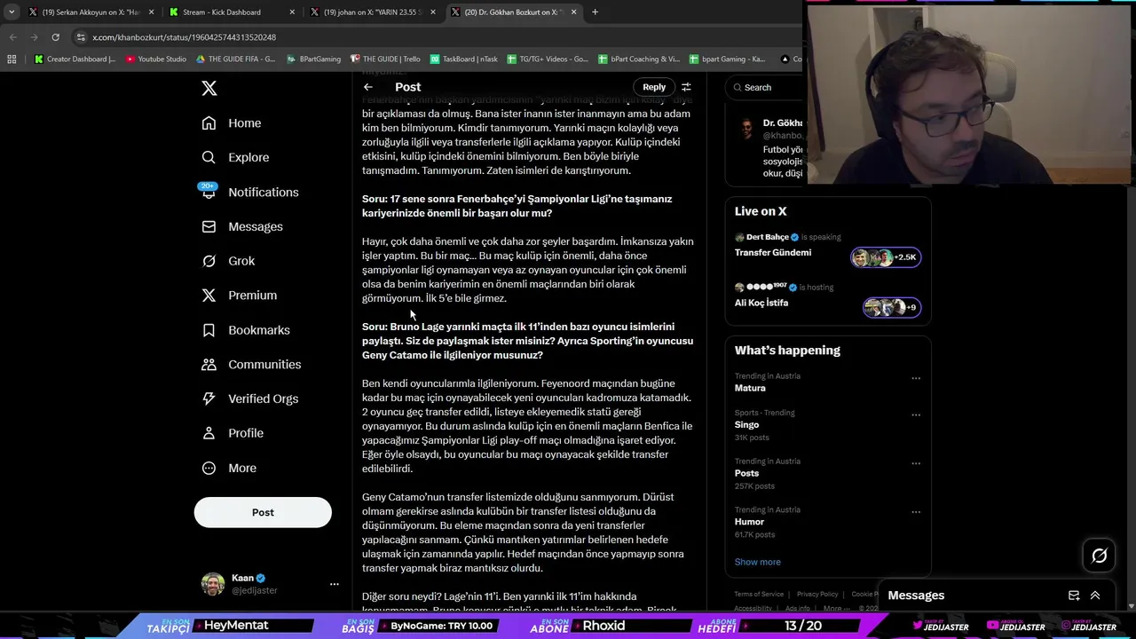The width and height of the screenshot is (1136, 639).
Task: Click listener avatars badge +2.5K
Action: click(886, 257)
